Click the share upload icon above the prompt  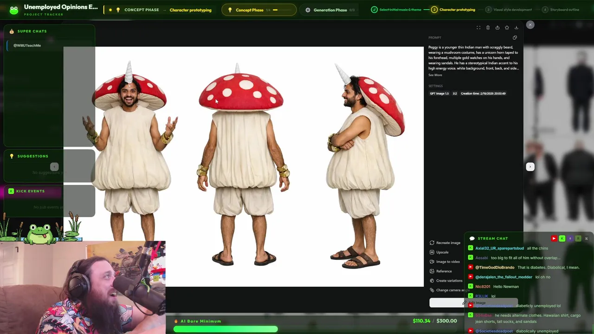[497, 28]
